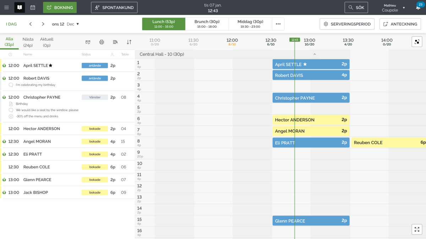Select the book view icon
This screenshot has width=426, height=239.
(x=20, y=7)
